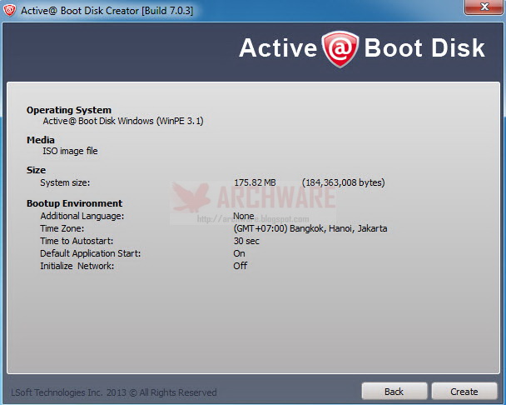506x405 pixels.
Task: Close the Boot Disk Creator window
Action: pos(484,7)
